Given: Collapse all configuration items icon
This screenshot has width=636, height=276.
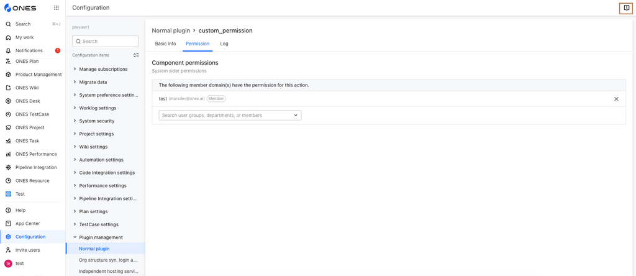Looking at the screenshot, I should pyautogui.click(x=136, y=55).
